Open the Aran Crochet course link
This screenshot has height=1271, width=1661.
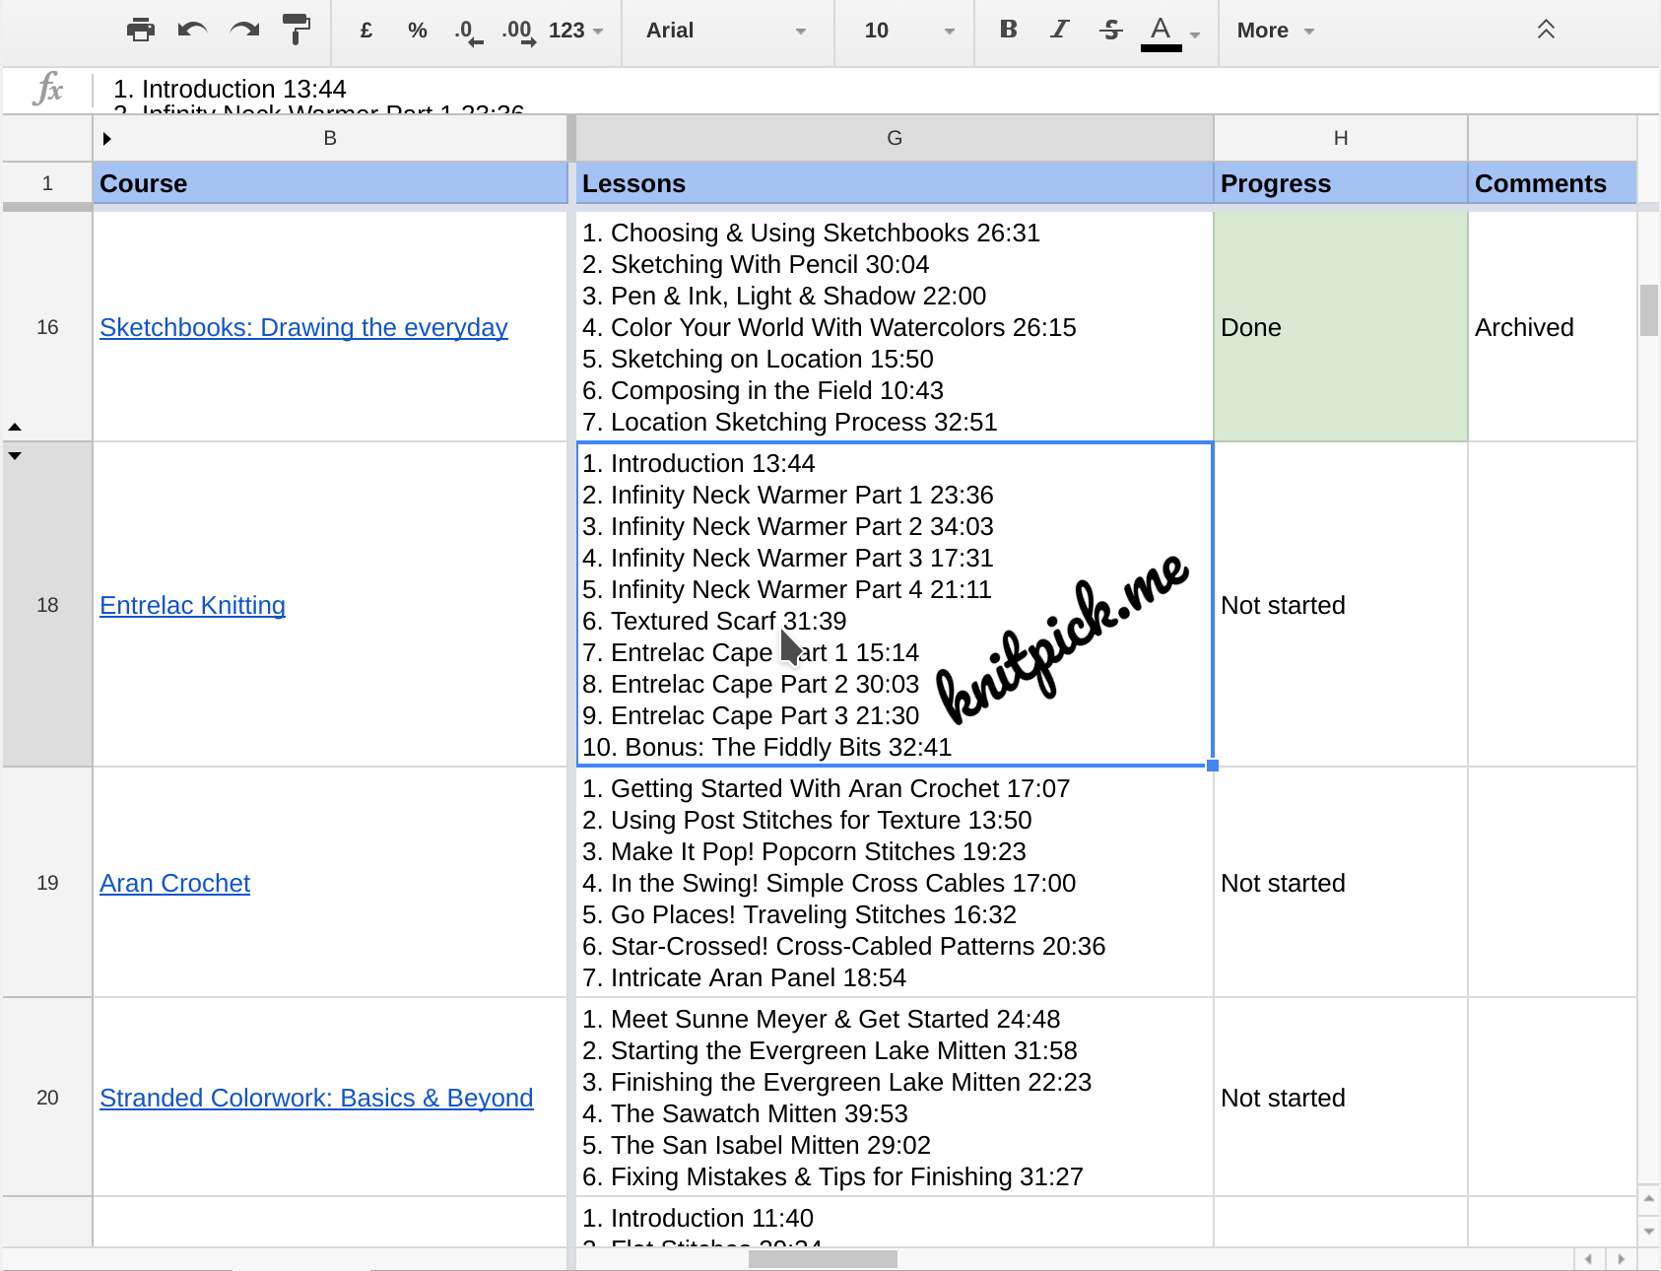click(174, 883)
